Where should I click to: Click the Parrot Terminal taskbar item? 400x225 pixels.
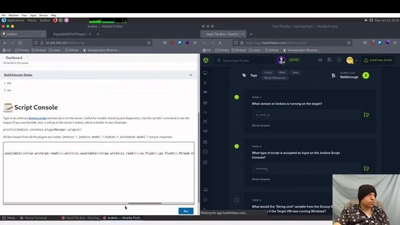(x=33, y=218)
